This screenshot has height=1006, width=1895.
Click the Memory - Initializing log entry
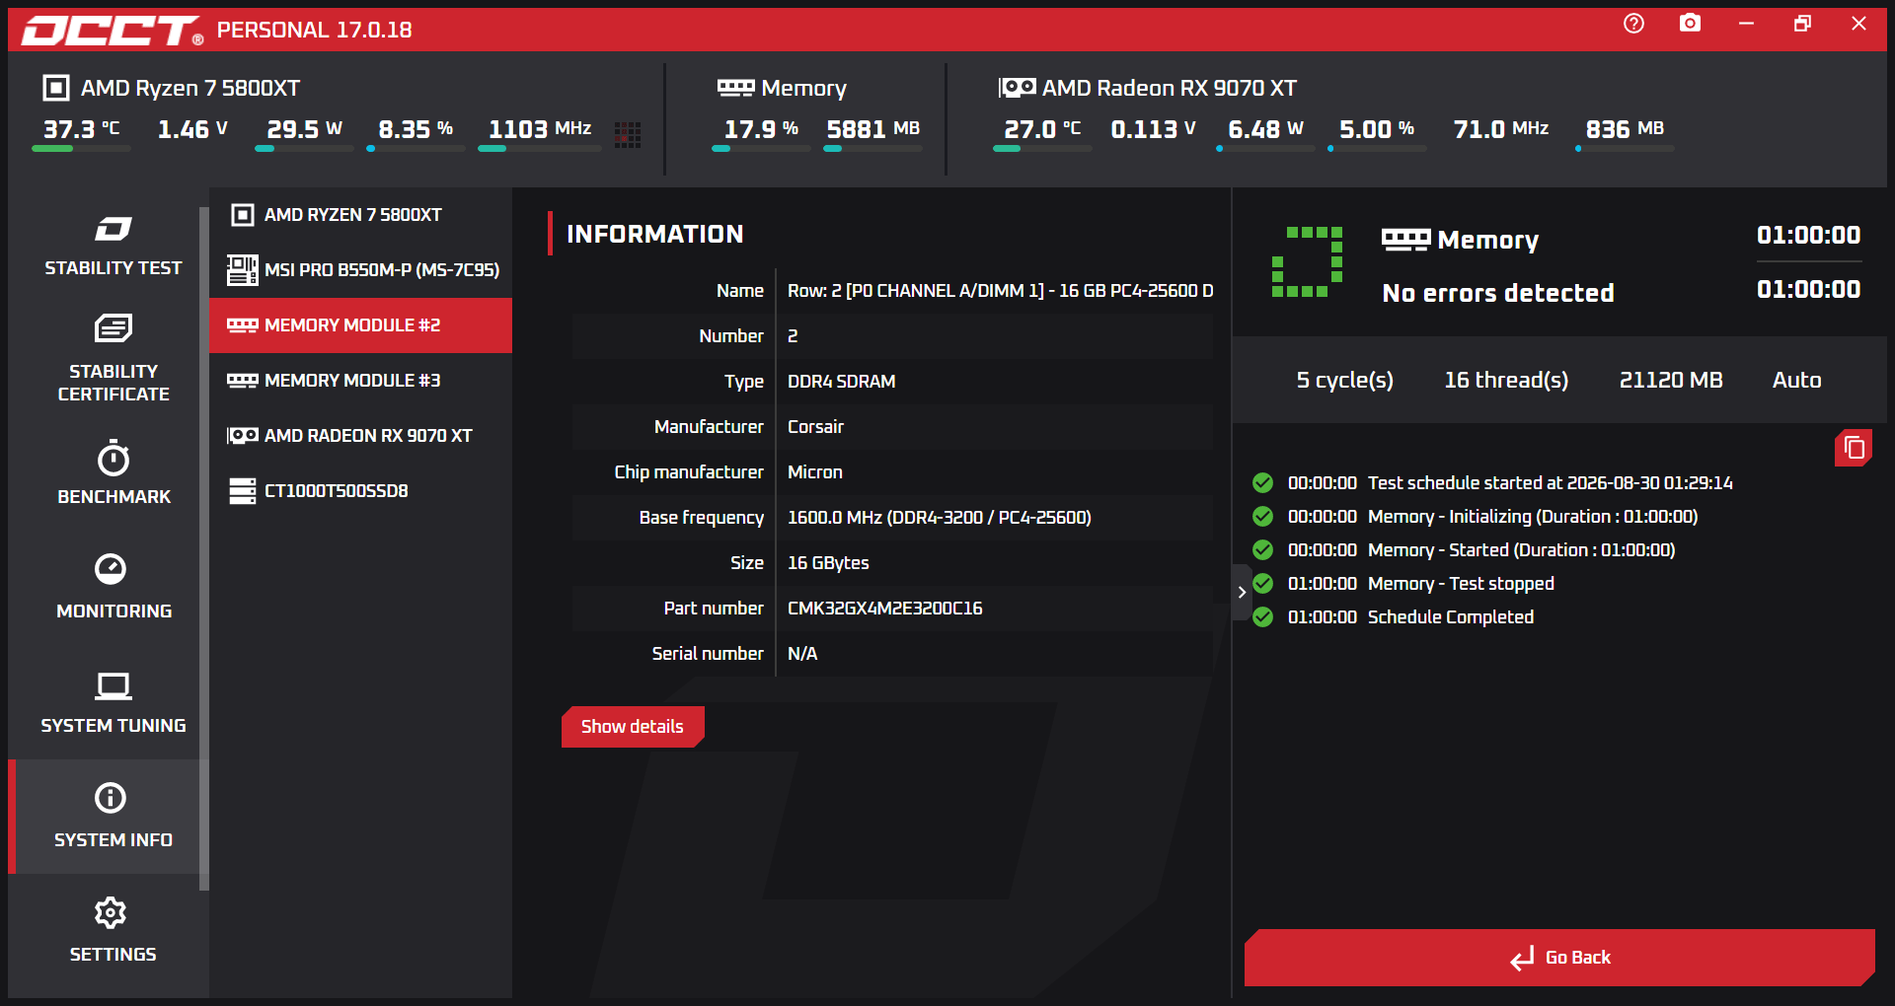[x=1533, y=517]
